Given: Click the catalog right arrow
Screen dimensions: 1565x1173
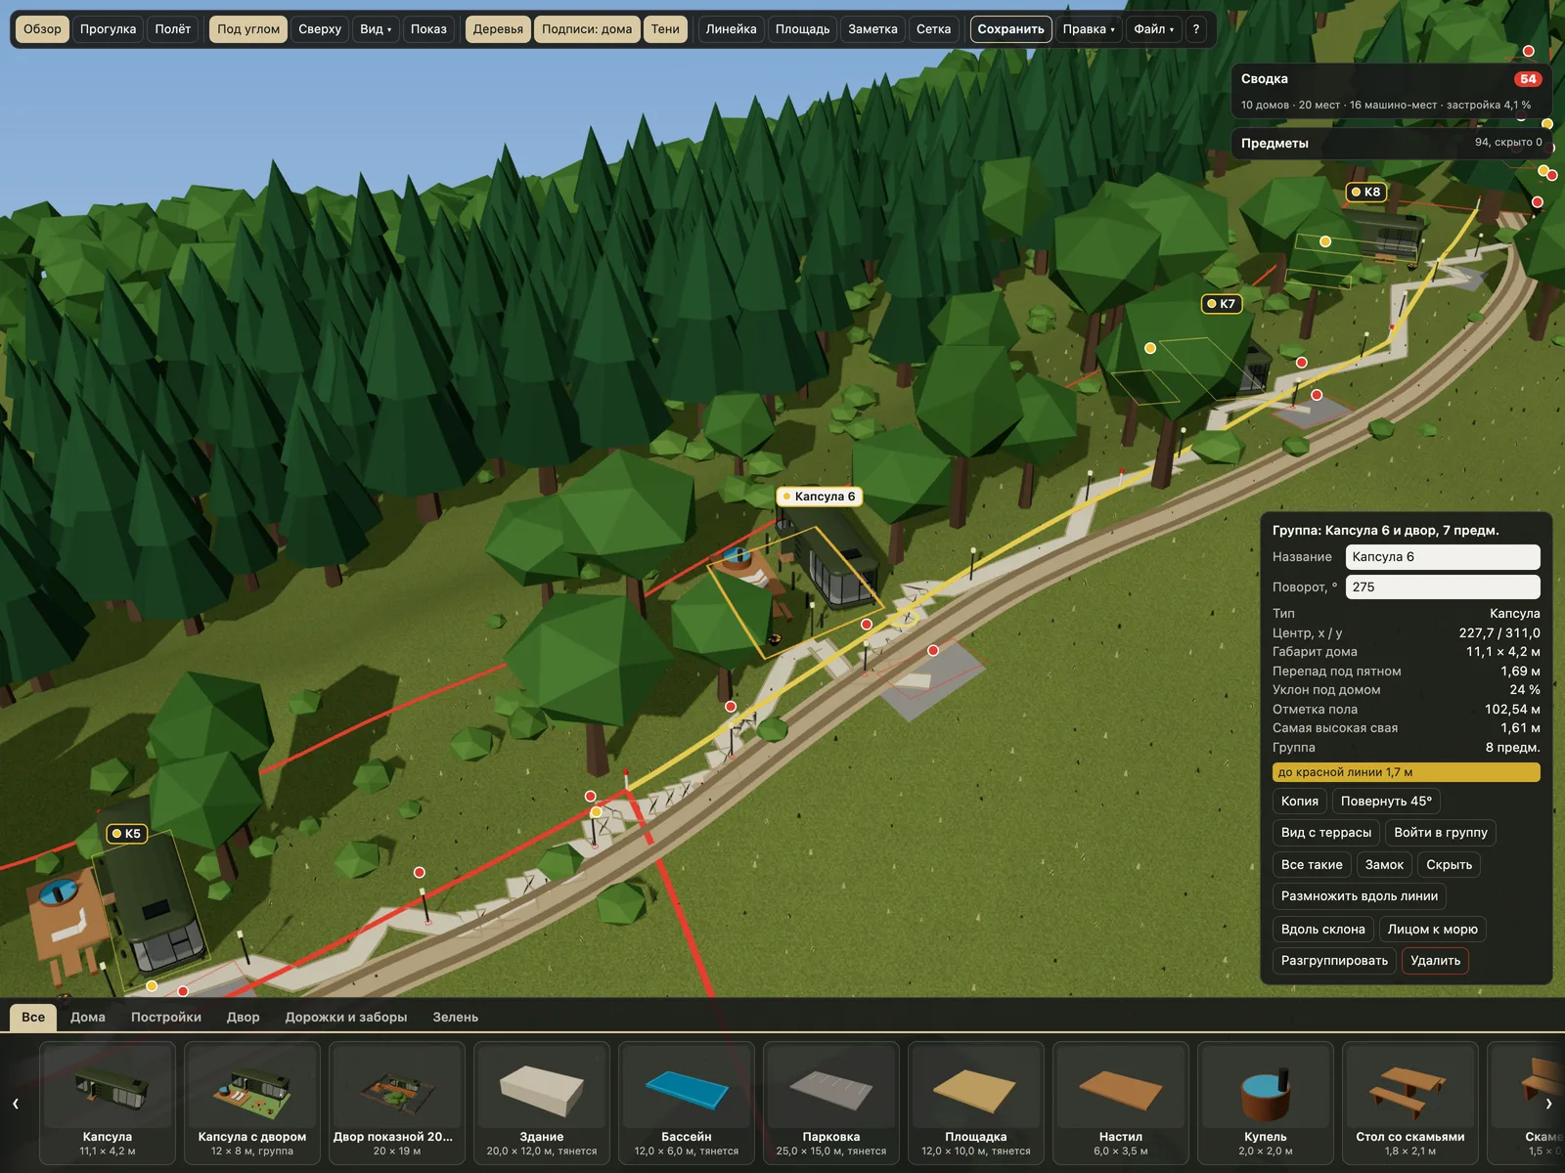Looking at the screenshot, I should coord(1548,1104).
